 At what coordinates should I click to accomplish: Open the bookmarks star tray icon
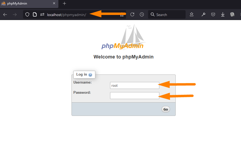click(x=191, y=15)
